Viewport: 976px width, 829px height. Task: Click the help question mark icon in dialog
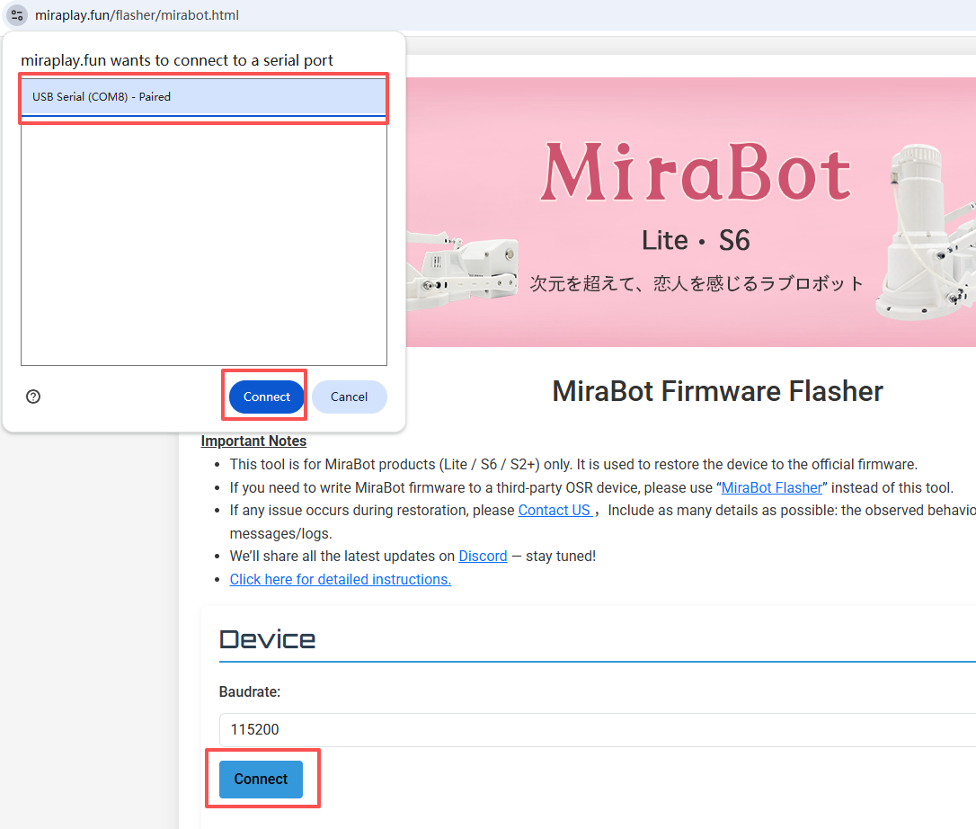33,397
